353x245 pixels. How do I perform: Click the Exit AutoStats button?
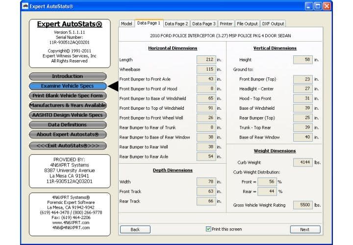[68, 146]
